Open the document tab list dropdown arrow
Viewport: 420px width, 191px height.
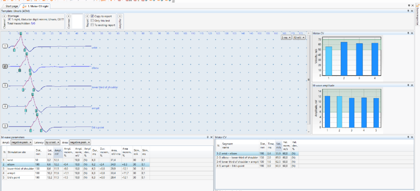409,6
